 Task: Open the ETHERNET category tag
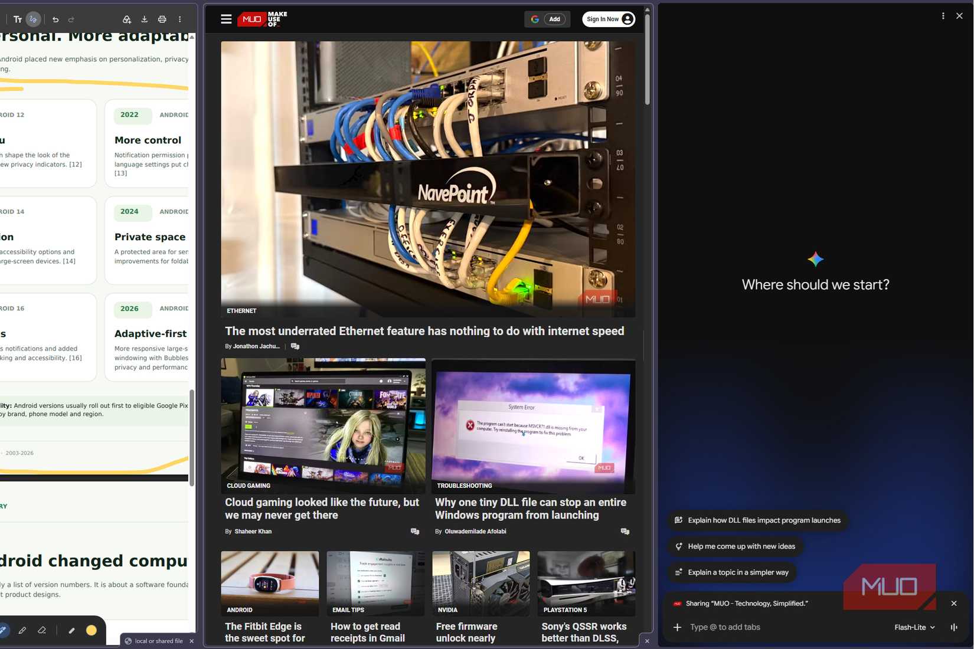(241, 311)
